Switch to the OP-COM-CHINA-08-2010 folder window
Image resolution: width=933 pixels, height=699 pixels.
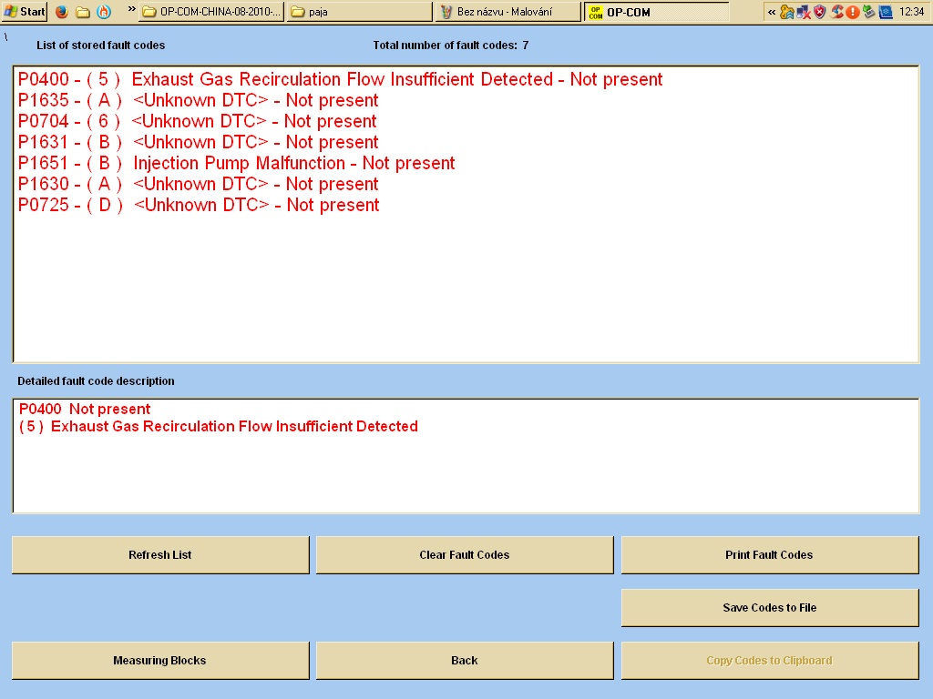(211, 12)
